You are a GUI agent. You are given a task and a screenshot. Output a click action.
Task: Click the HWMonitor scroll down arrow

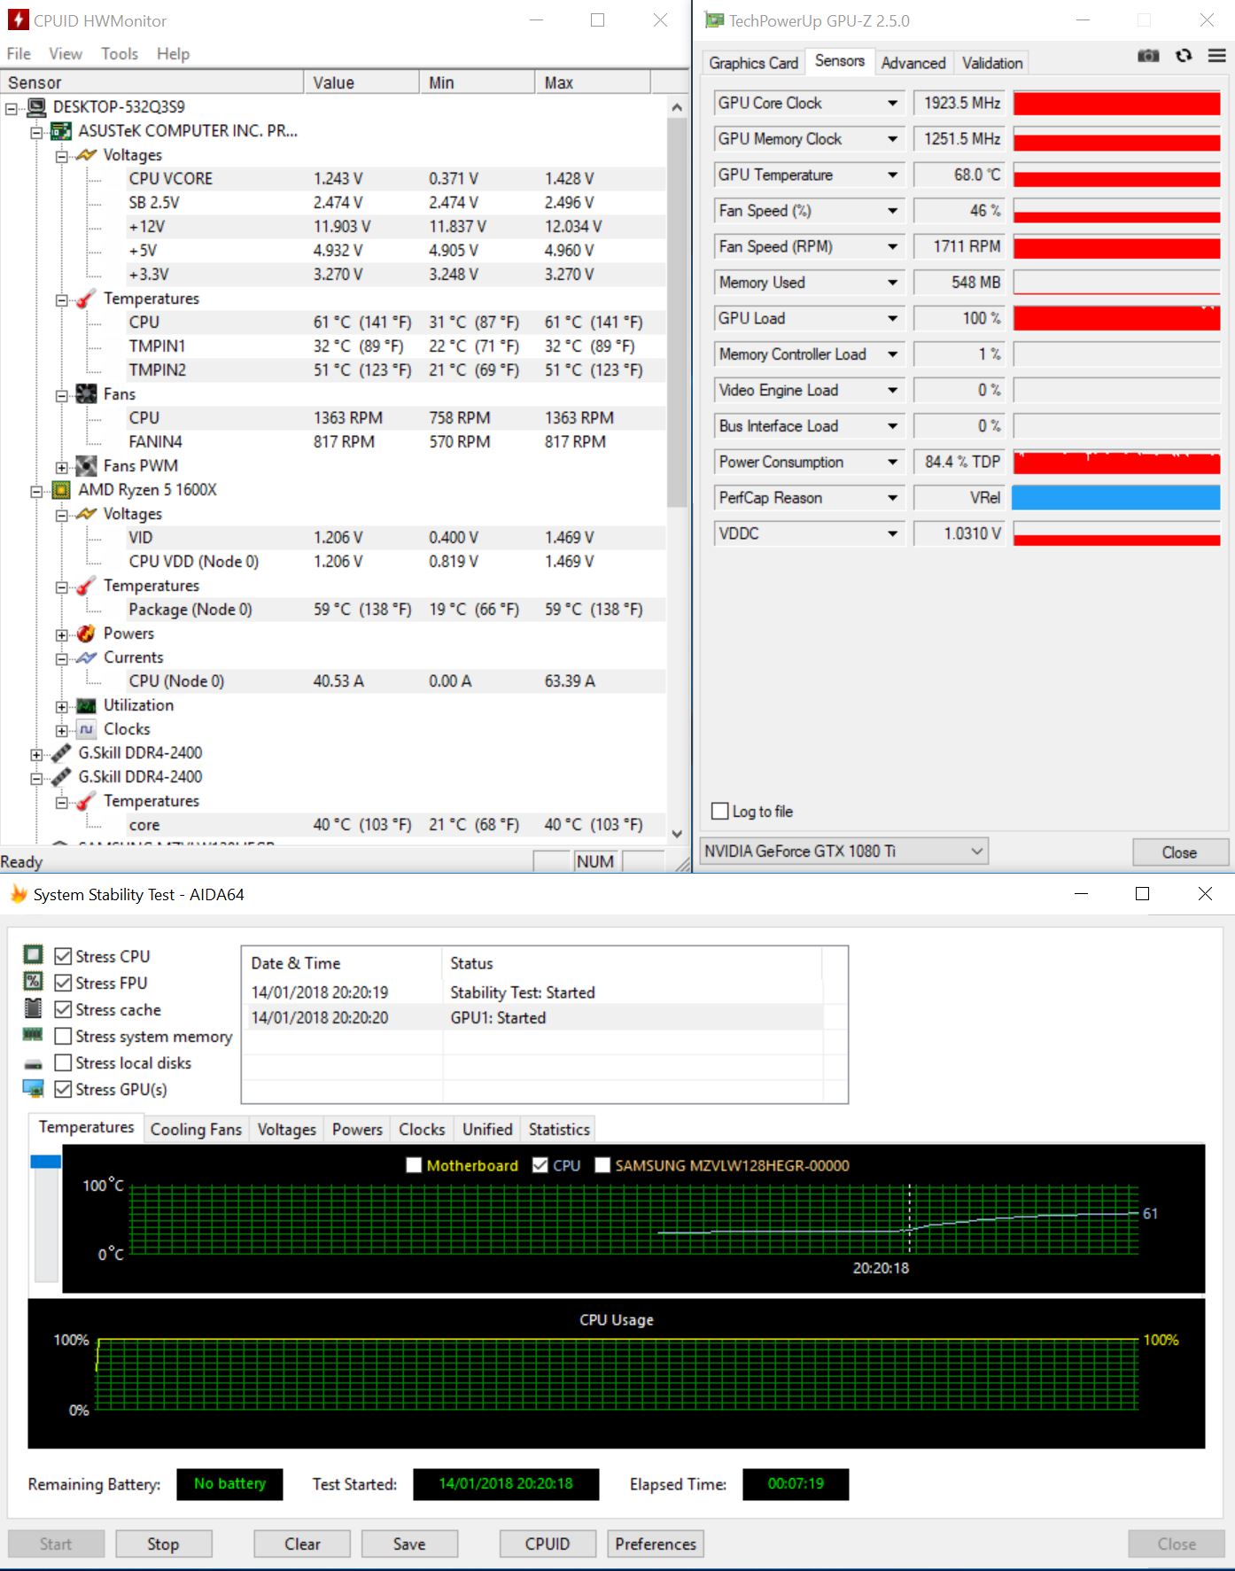[677, 833]
